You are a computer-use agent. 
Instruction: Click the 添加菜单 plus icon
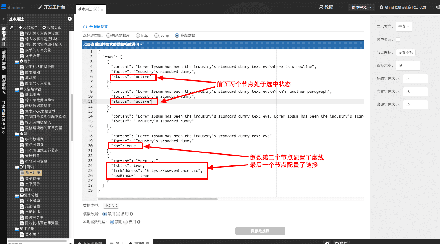click(x=20, y=28)
